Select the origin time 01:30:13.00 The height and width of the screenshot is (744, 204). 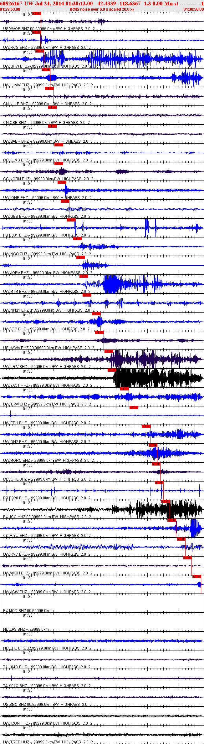click(79, 3)
